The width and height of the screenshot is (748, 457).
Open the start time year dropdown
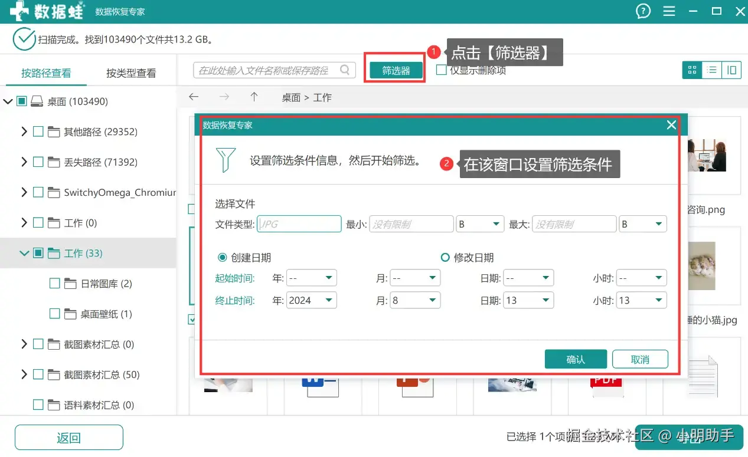coord(312,278)
